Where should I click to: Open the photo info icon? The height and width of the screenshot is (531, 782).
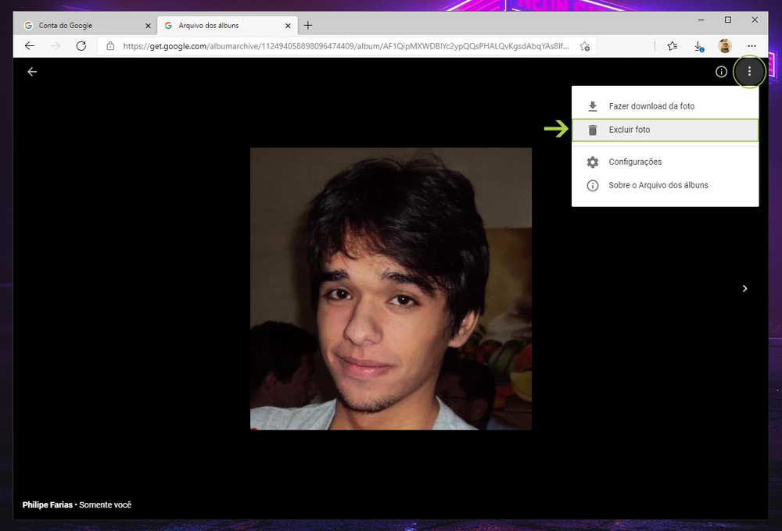pos(721,72)
